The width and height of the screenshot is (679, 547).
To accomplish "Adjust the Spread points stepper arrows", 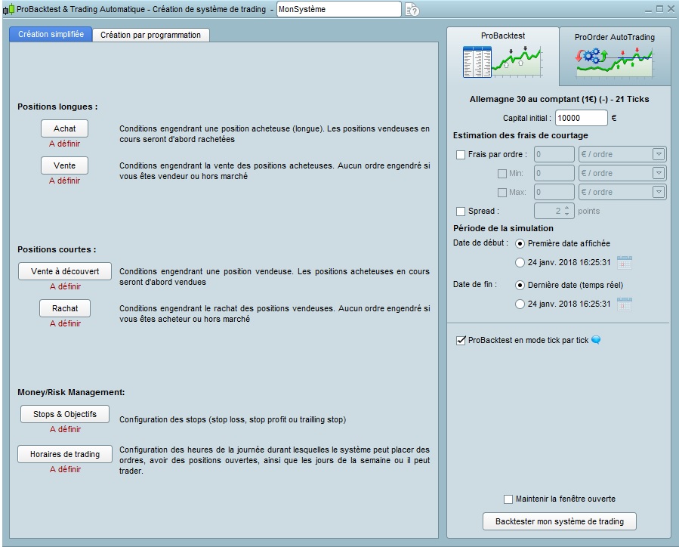I will coord(567,211).
